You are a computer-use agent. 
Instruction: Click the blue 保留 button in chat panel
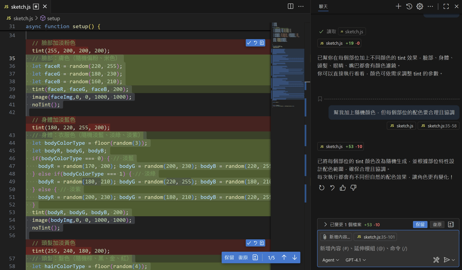[x=420, y=224]
